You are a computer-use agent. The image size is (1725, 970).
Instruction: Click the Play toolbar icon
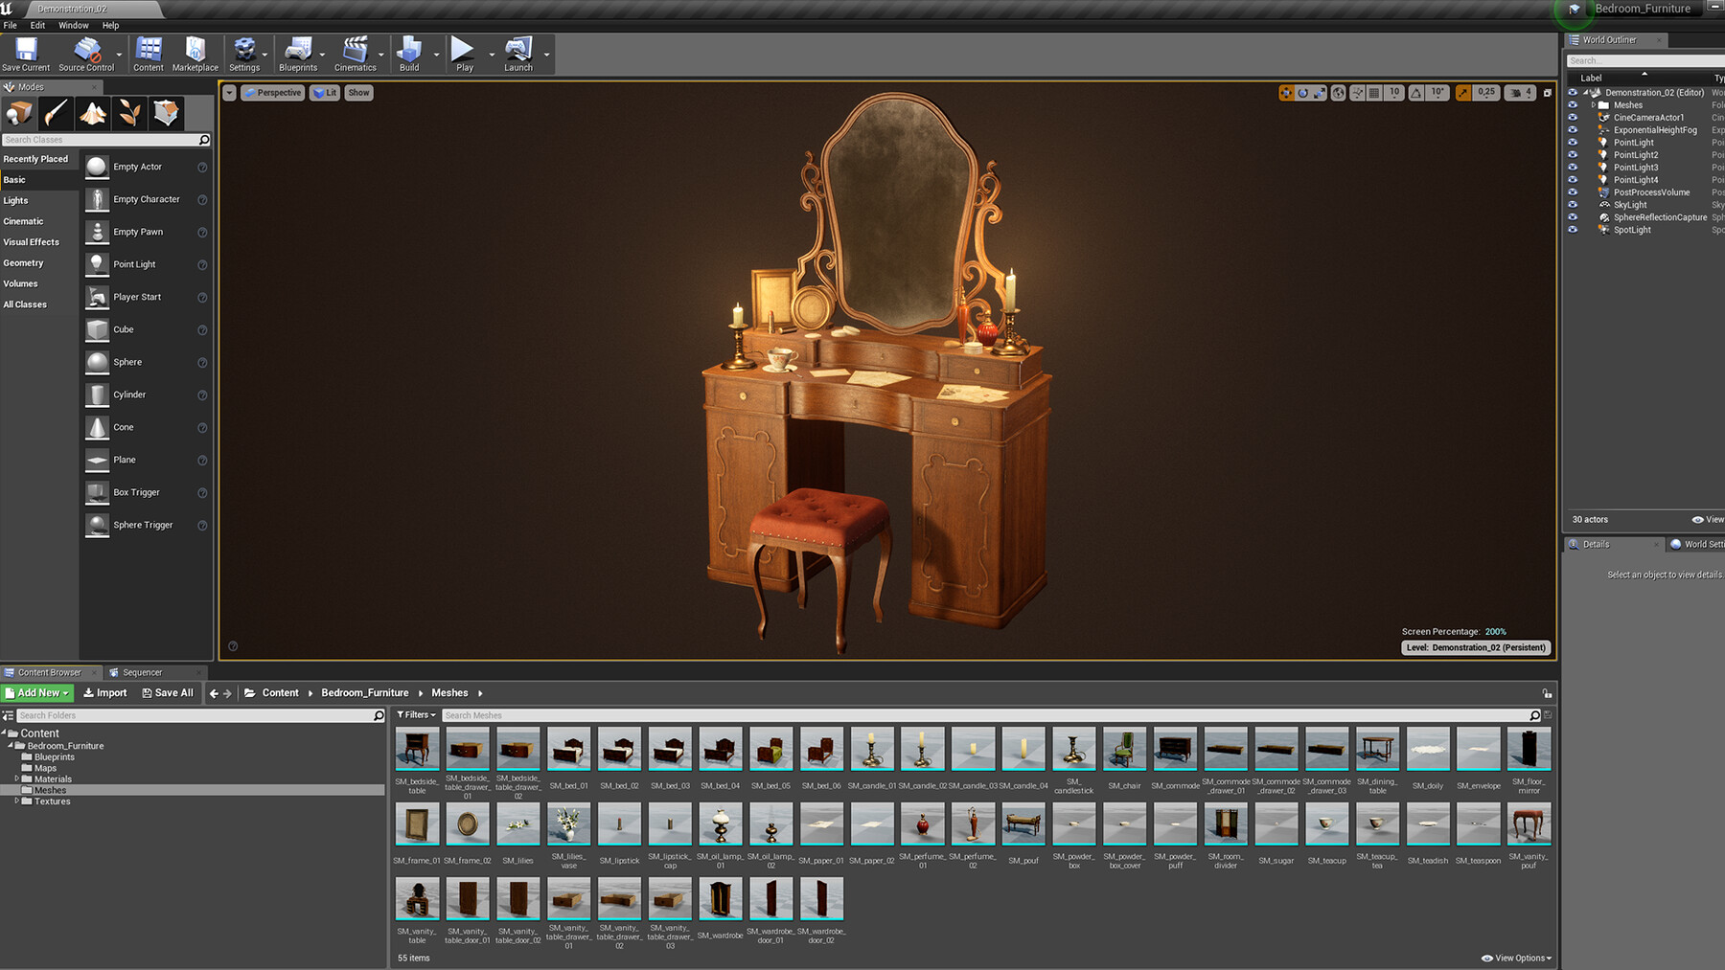click(x=464, y=55)
